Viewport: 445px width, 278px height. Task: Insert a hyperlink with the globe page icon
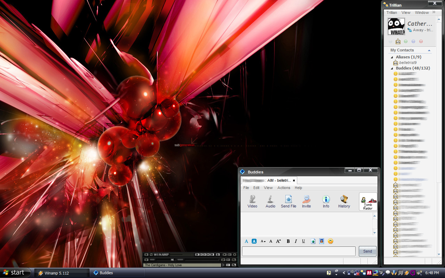(x=313, y=241)
